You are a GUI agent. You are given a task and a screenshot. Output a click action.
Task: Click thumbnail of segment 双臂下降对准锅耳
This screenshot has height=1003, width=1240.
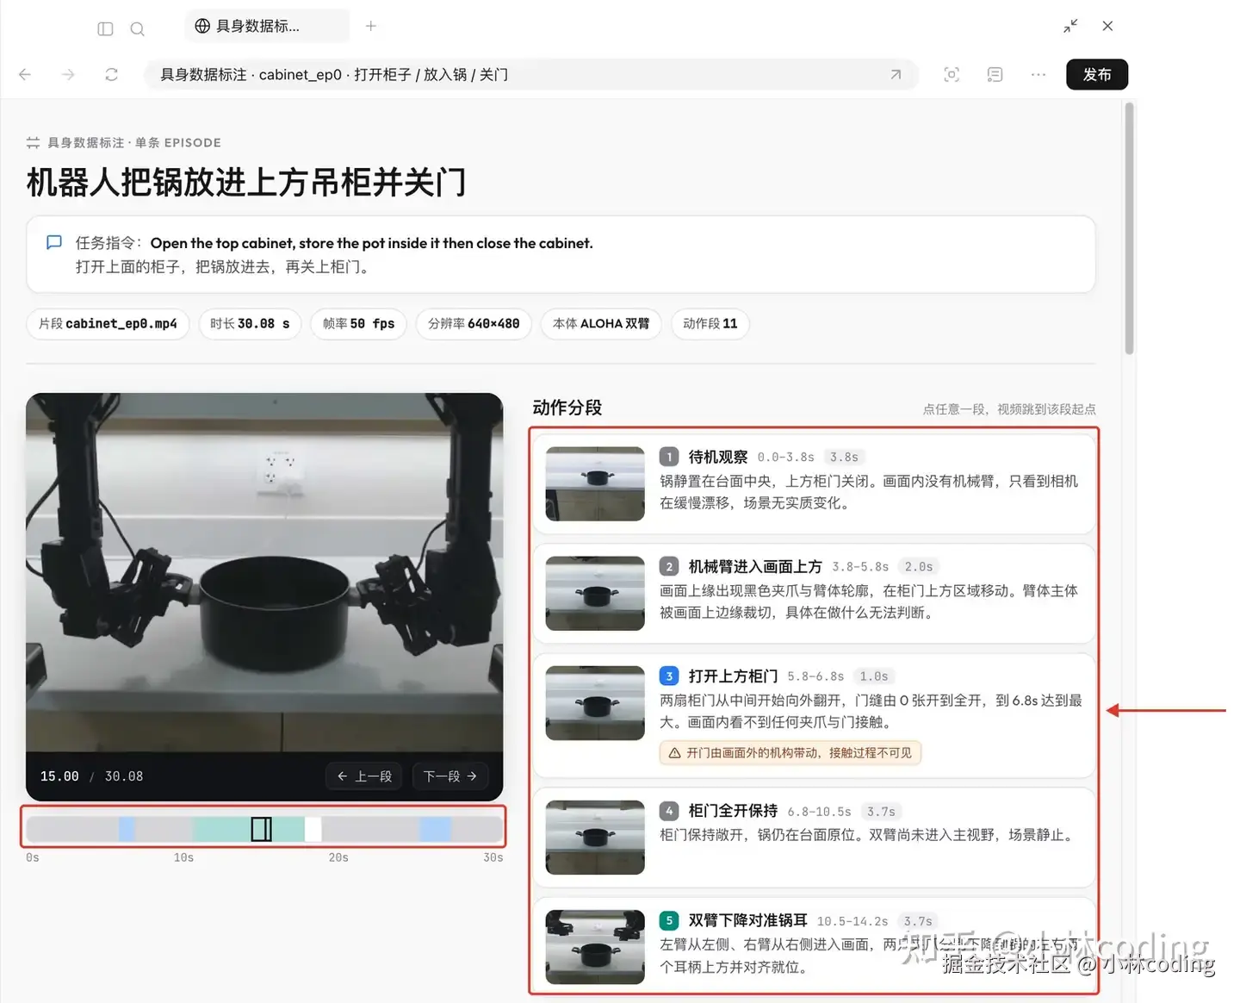pyautogui.click(x=595, y=947)
